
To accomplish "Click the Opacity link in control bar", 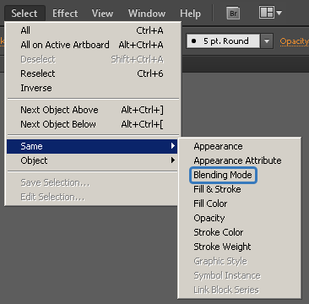I will (294, 41).
